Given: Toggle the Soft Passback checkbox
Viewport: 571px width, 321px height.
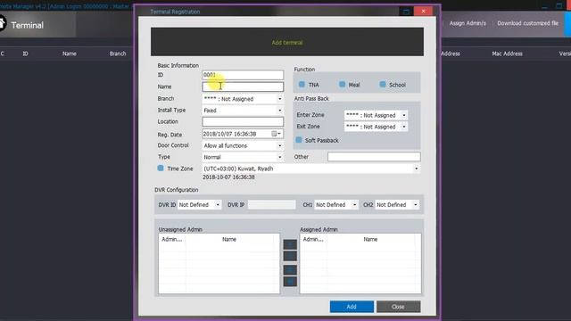Looking at the screenshot, I should pos(299,140).
